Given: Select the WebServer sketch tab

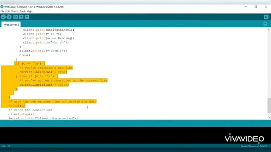Looking at the screenshot, I should click(x=11, y=24).
